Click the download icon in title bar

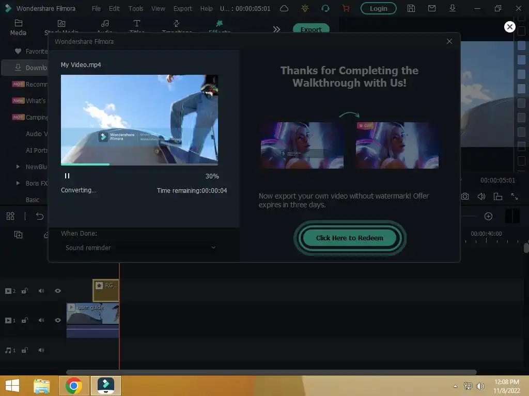(453, 8)
